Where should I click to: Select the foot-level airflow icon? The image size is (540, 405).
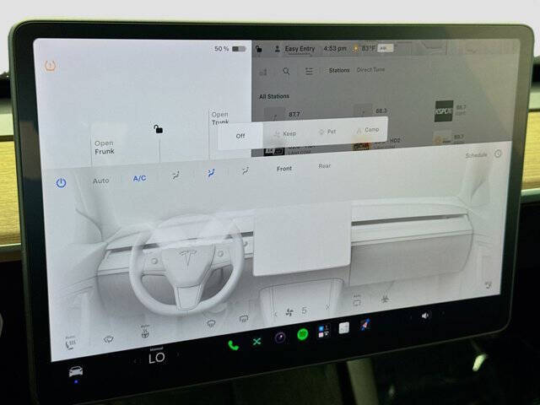246,170
